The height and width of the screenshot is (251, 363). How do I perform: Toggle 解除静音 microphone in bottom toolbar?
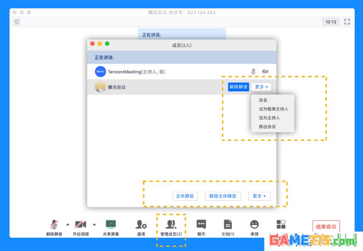54,224
